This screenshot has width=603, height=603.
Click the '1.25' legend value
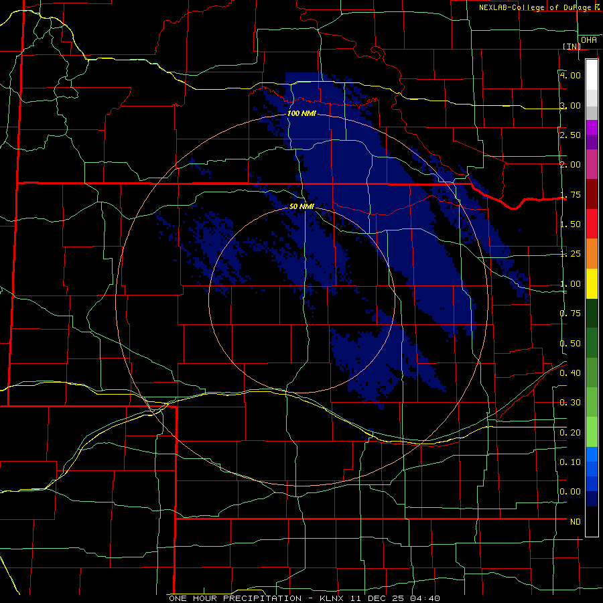(570, 254)
